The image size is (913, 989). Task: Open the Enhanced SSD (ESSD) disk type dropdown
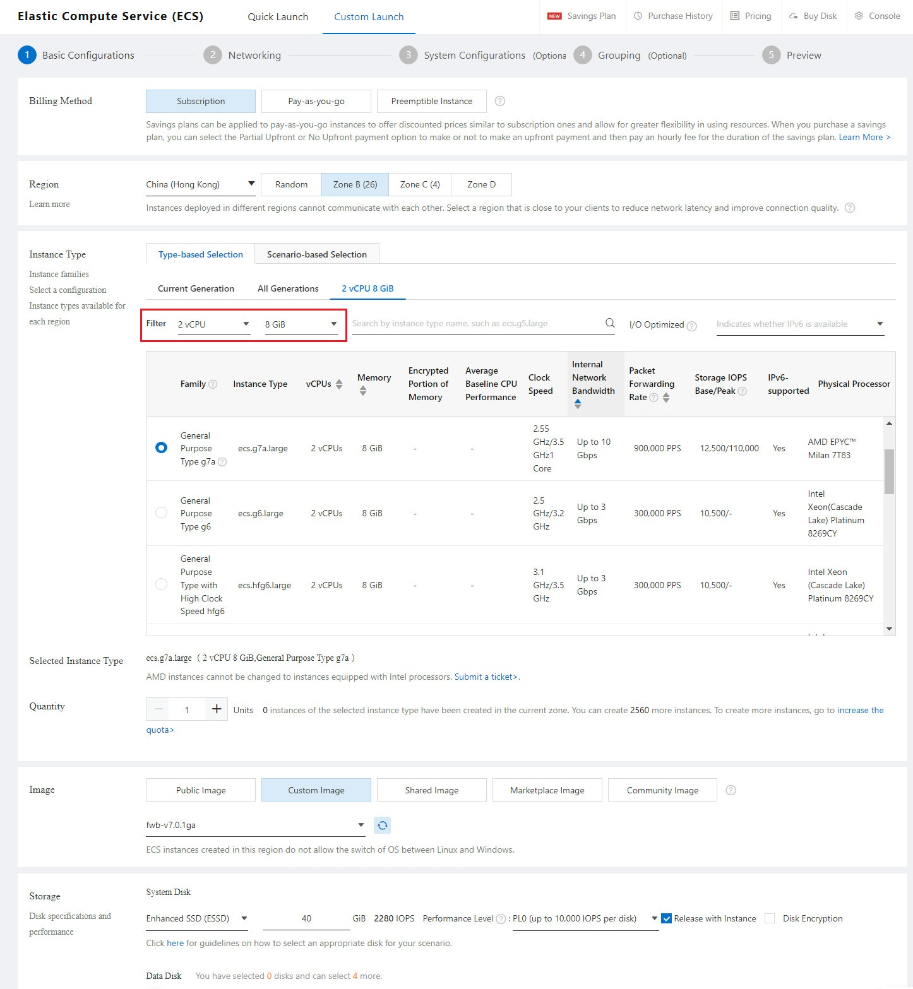coord(196,918)
